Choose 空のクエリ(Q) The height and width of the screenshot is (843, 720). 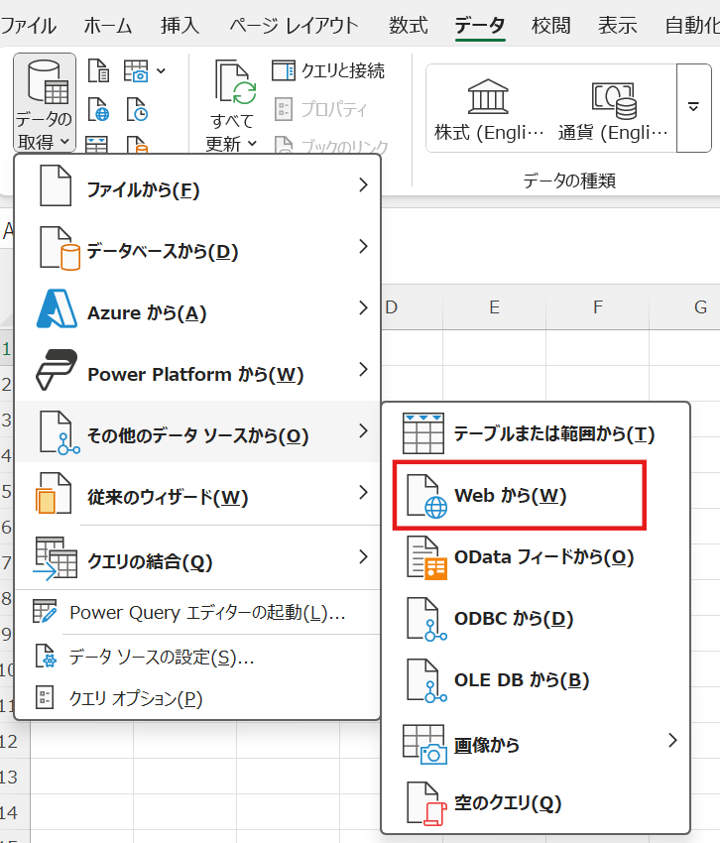coord(536,803)
